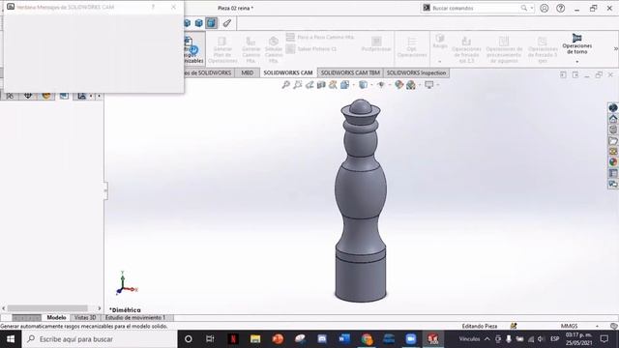Click the Section View icon
Screen dimensions: 619x348
click(x=321, y=84)
